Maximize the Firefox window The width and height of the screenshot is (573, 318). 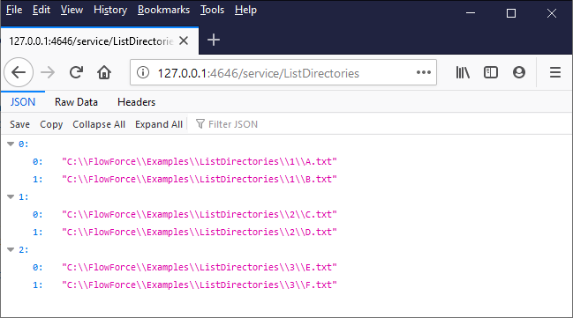point(511,13)
